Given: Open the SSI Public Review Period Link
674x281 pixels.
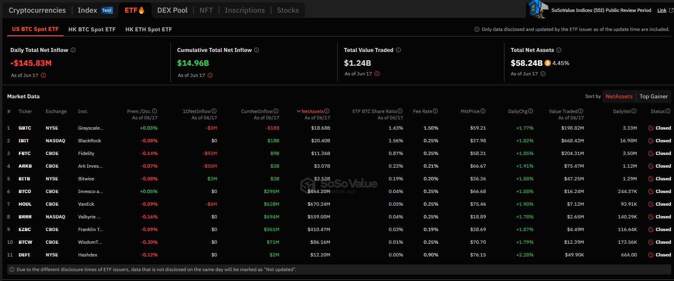Looking at the screenshot, I should click(x=662, y=10).
